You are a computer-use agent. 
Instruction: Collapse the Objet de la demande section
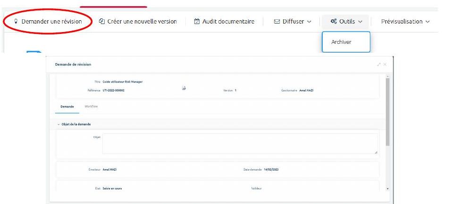58,124
